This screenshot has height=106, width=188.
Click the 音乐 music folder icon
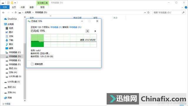coord(7,44)
